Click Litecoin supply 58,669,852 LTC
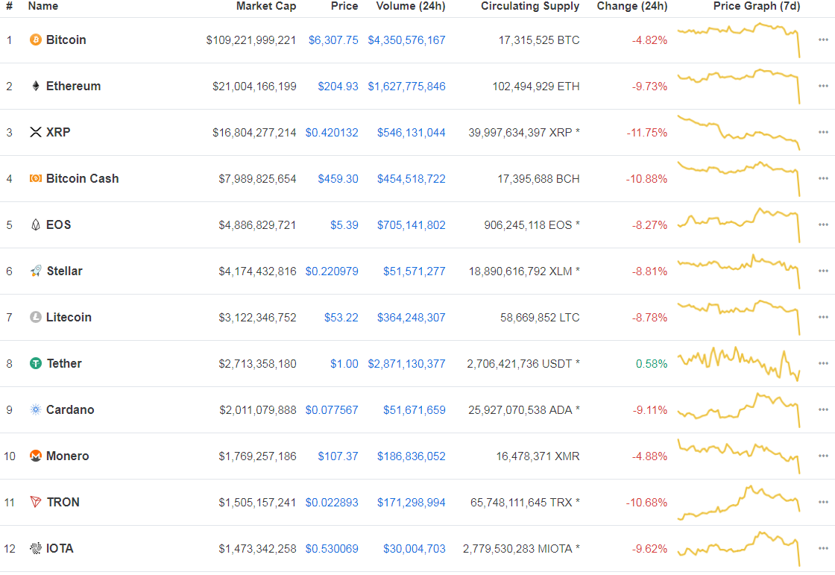The image size is (835, 575). click(x=540, y=318)
